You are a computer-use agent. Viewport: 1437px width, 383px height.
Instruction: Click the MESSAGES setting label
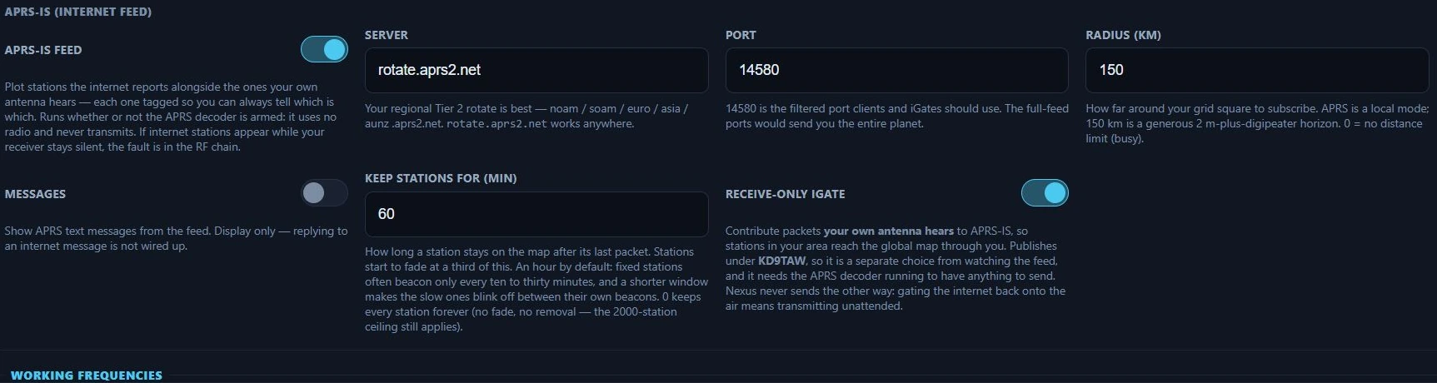[35, 194]
